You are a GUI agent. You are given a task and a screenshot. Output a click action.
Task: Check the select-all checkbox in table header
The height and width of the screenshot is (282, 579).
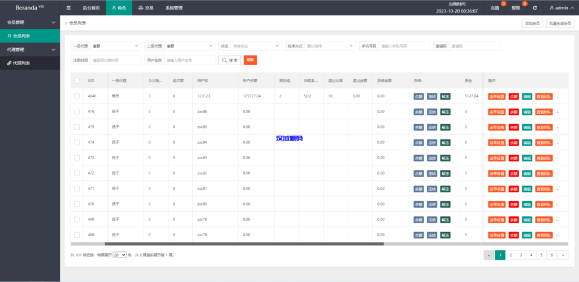[77, 81]
